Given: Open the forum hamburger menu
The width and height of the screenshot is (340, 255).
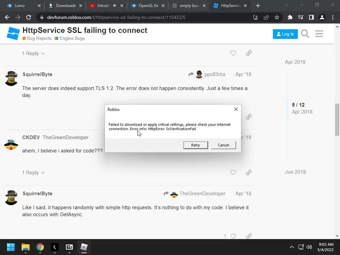Looking at the screenshot, I should 319,34.
